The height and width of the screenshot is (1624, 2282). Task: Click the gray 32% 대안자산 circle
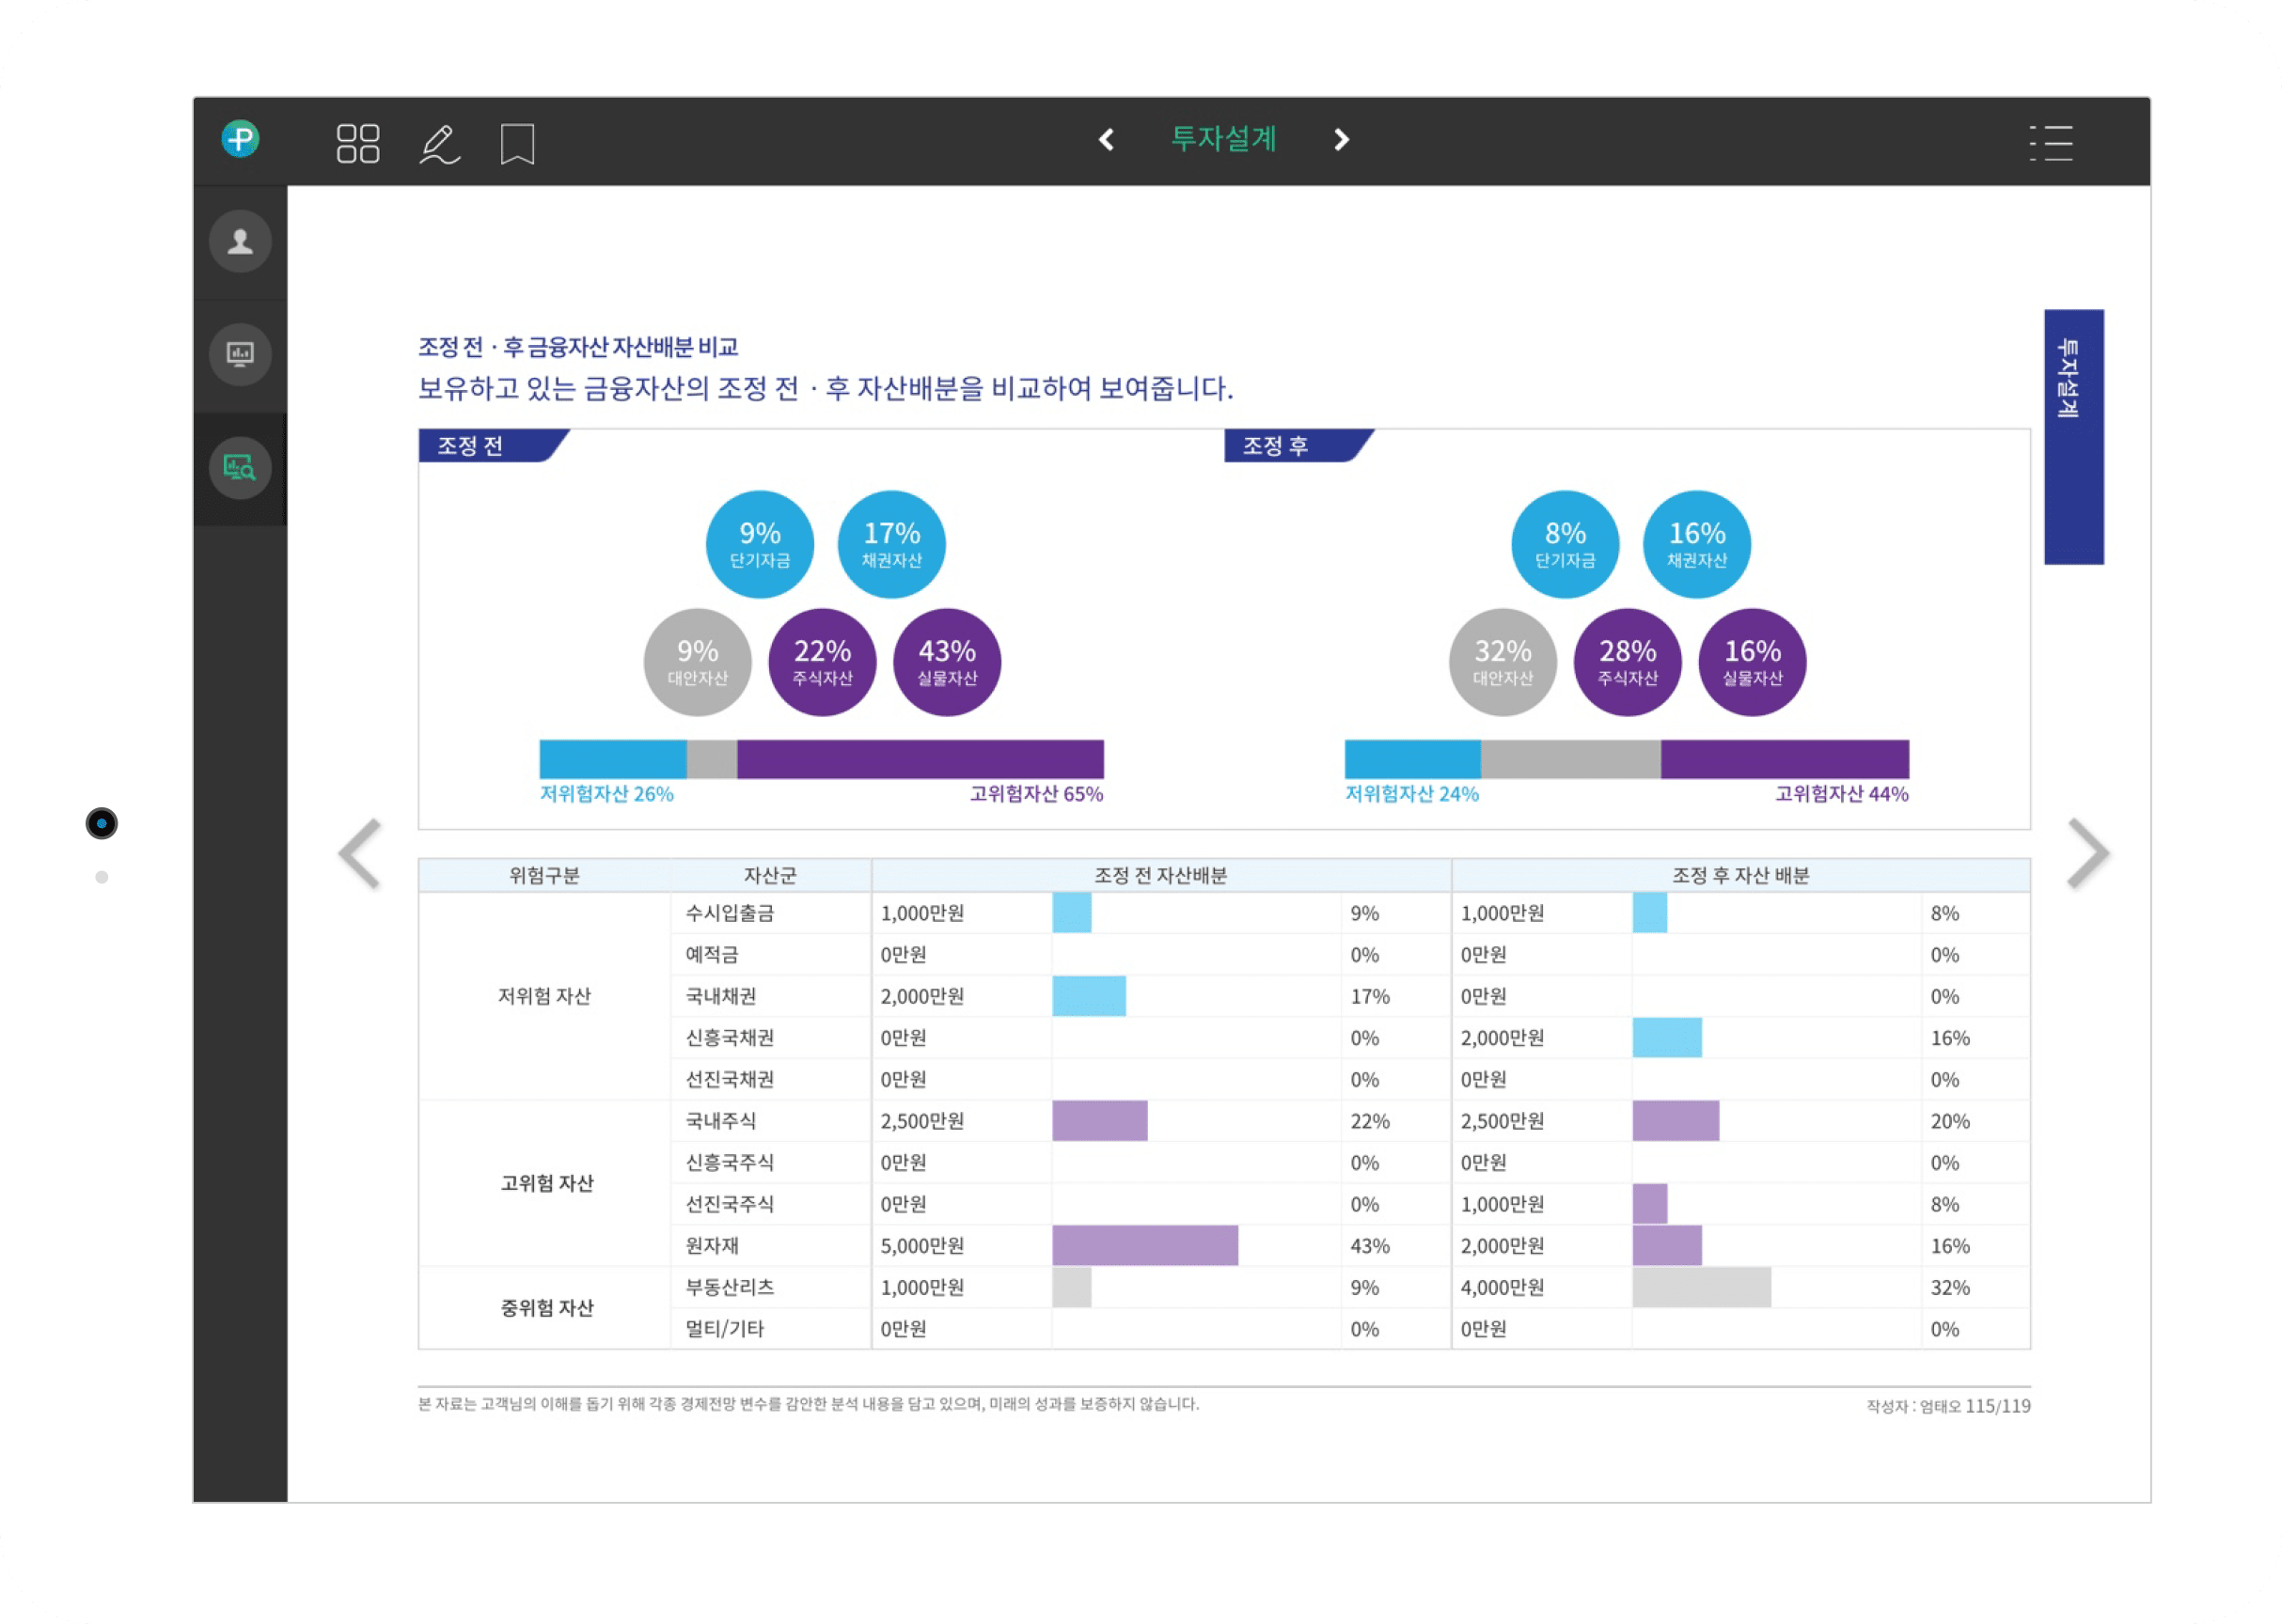(1503, 662)
